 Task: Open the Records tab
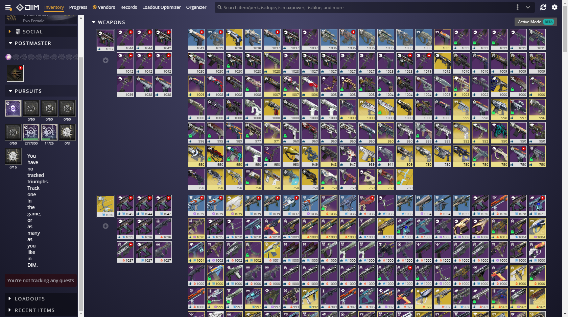tap(128, 7)
